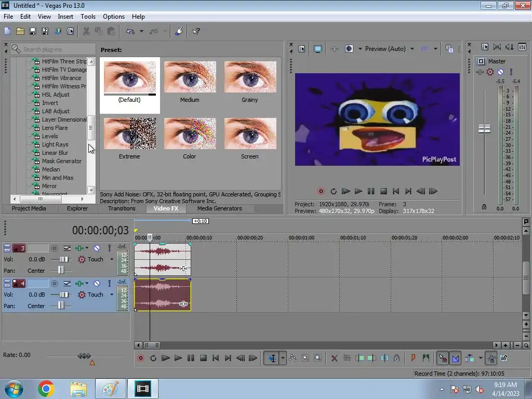Click Stop button under video preview
The width and height of the screenshot is (532, 399).
383,191
